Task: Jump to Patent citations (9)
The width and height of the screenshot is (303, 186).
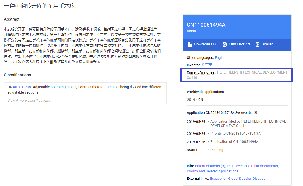Action: point(210,166)
